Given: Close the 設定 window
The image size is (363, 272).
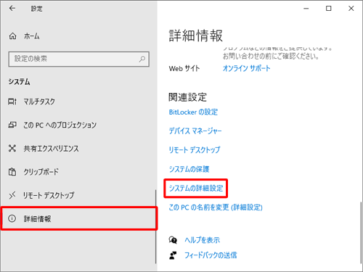Looking at the screenshot, I should tap(351, 9).
